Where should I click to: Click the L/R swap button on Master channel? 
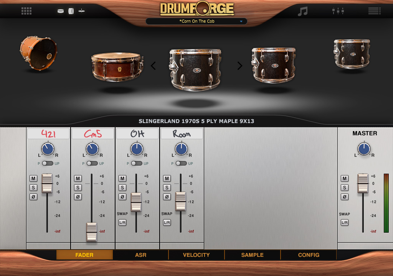click(345, 222)
